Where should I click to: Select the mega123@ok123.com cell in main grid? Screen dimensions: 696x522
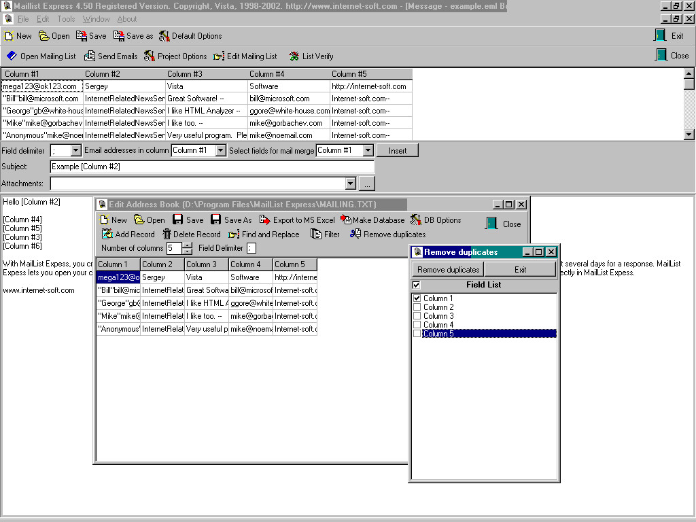click(x=42, y=86)
